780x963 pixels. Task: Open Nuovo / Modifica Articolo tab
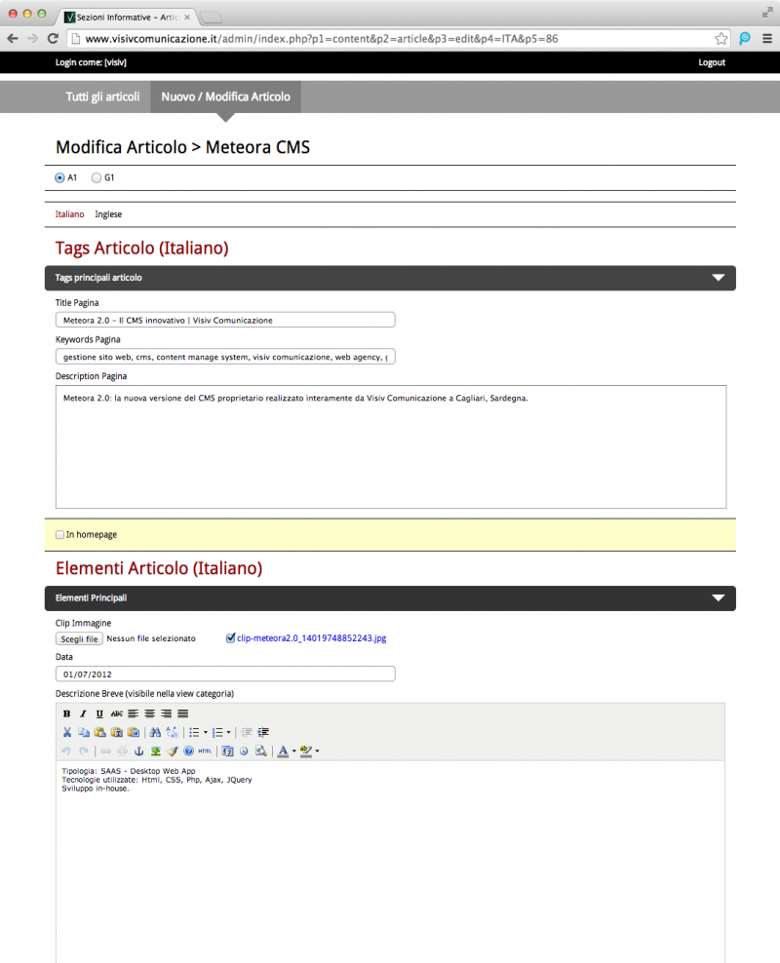225,96
